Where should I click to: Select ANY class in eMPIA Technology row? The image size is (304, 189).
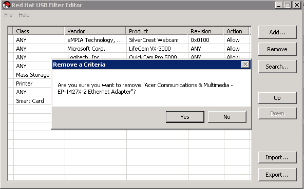39,40
